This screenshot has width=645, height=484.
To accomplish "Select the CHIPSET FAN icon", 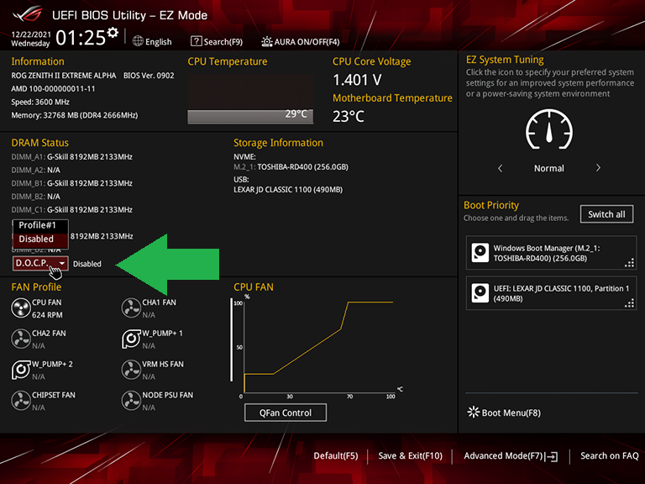I will pyautogui.click(x=20, y=401).
